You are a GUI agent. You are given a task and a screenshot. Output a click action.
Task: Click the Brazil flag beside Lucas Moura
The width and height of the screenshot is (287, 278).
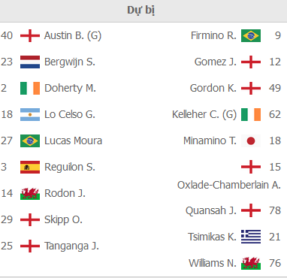pos(30,141)
